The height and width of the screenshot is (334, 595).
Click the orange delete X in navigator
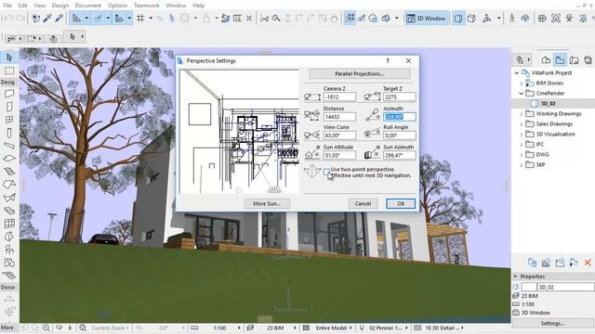[x=588, y=263]
